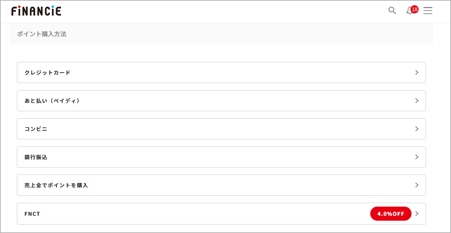Expand the あと払い（ペイディ）row chevron
The height and width of the screenshot is (233, 451).
tap(417, 101)
